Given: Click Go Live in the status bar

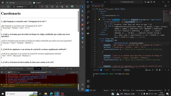Looking at the screenshot, I should click(126, 90).
